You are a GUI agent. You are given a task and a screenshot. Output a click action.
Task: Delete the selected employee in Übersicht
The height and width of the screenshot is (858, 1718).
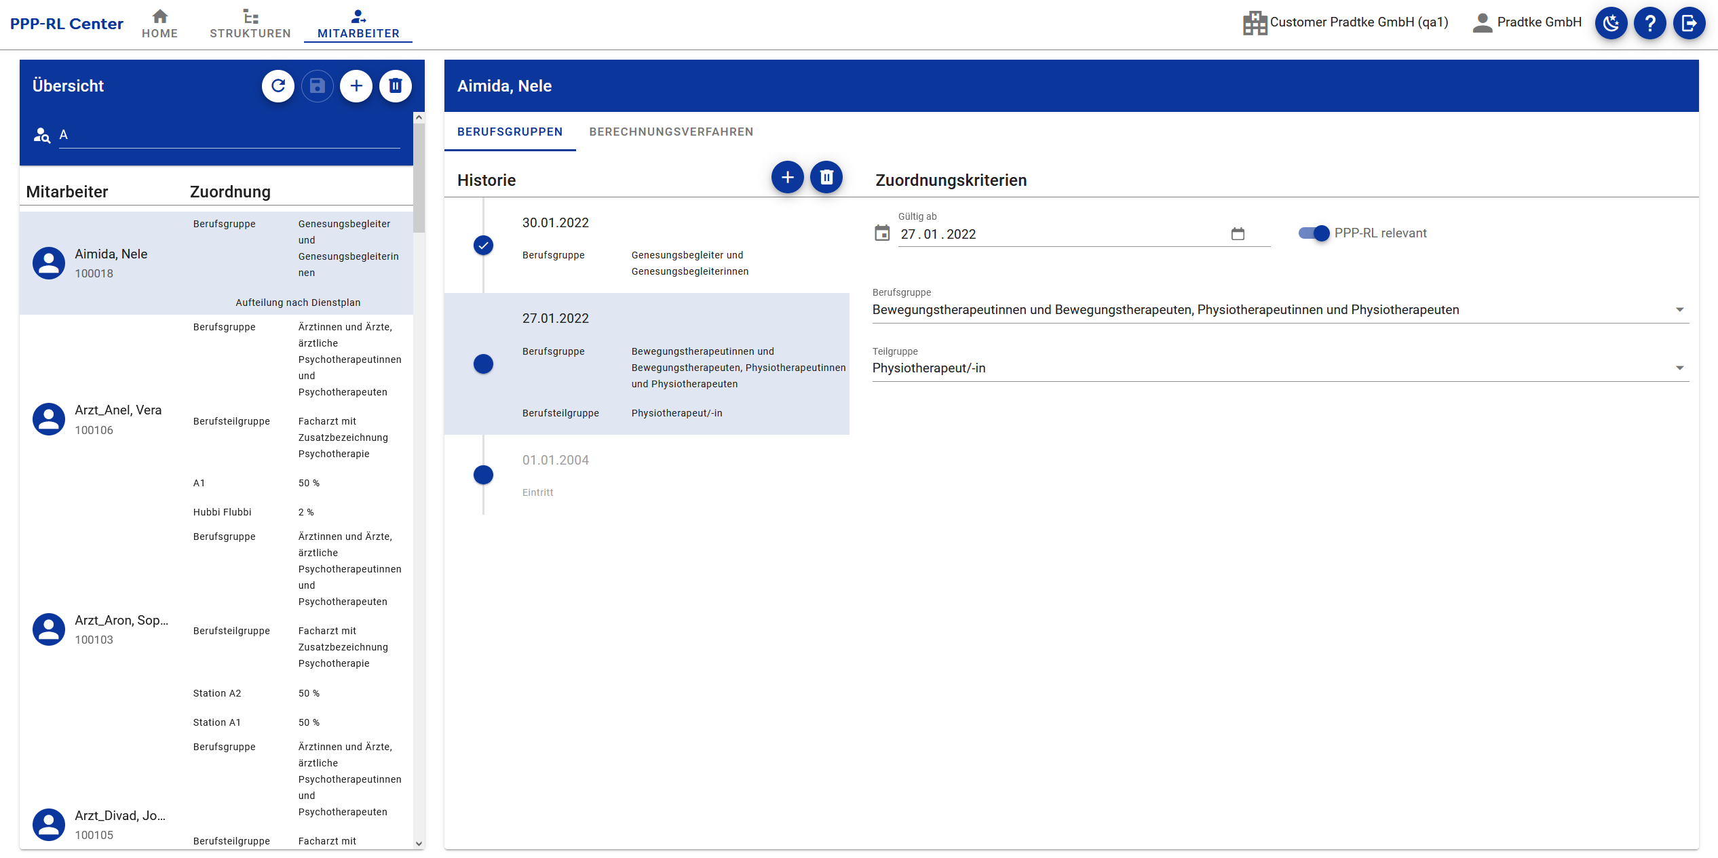[x=396, y=86]
